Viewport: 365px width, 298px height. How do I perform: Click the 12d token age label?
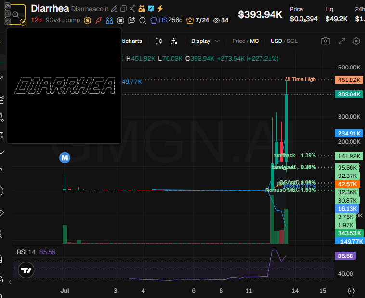pos(36,20)
